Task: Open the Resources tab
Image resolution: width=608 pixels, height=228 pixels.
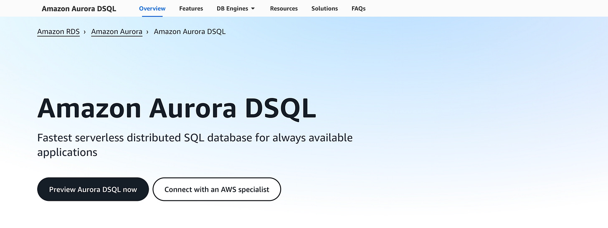Action: [284, 8]
